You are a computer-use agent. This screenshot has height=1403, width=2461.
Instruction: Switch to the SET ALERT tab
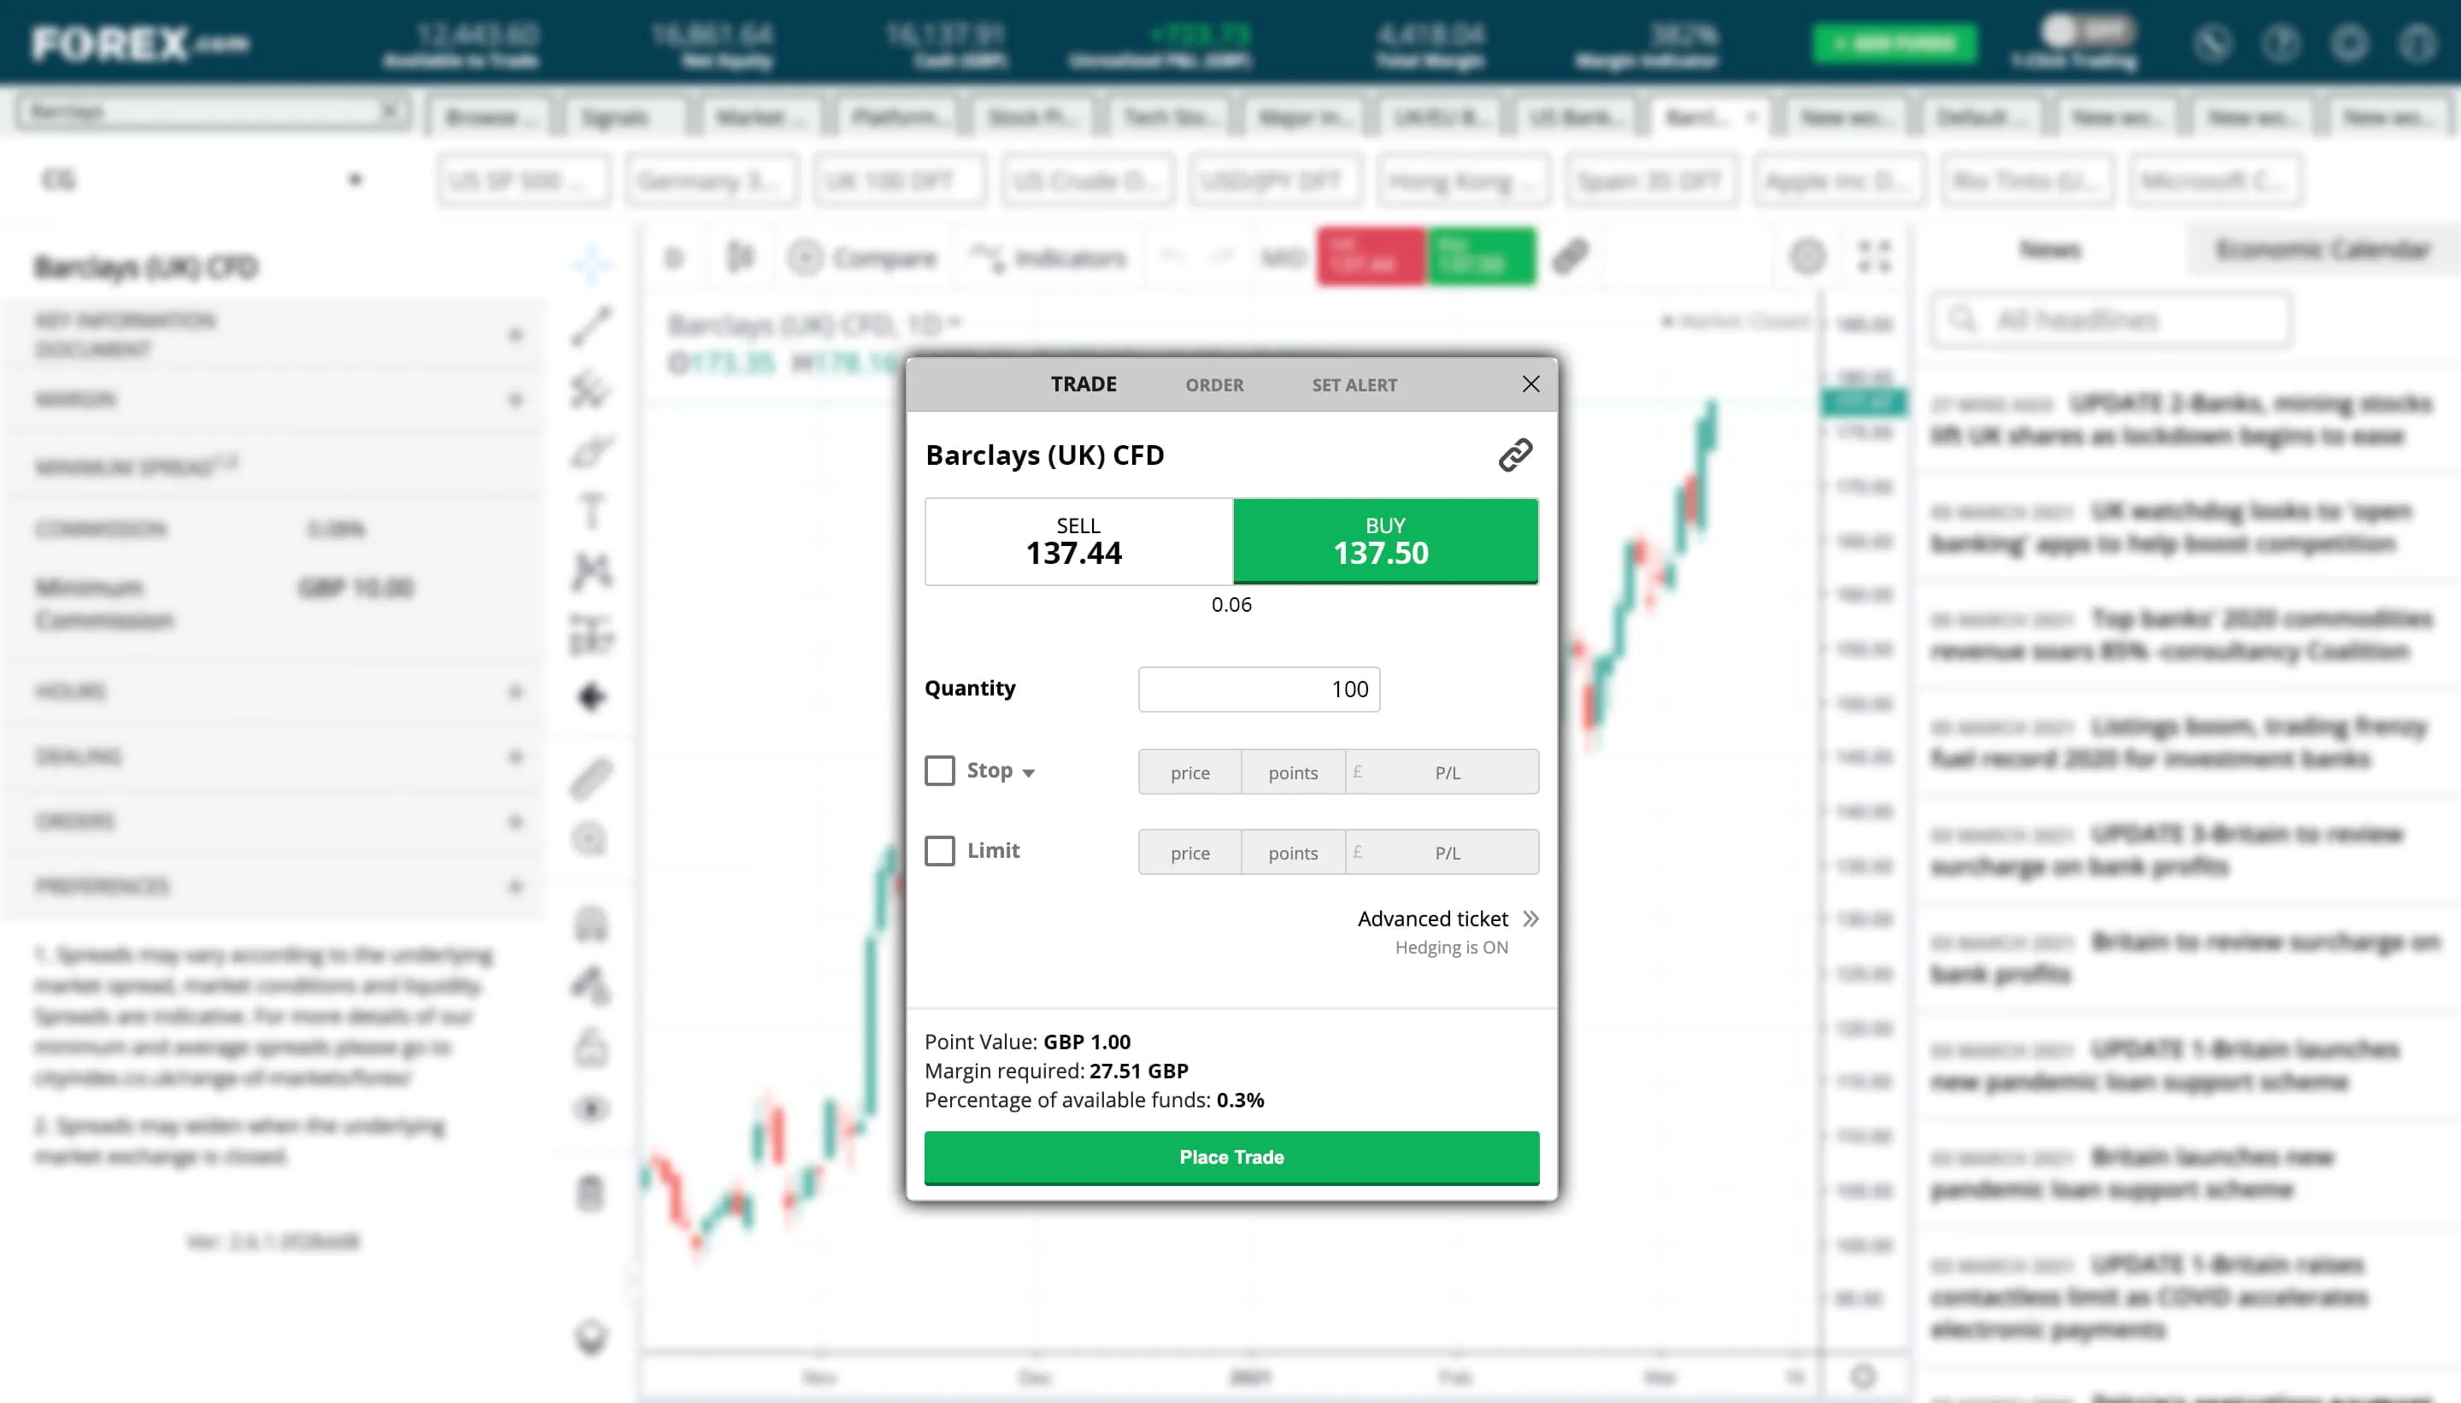(1354, 384)
